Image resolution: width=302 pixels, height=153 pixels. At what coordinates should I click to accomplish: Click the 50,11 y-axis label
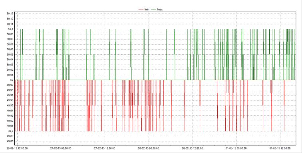10,24
